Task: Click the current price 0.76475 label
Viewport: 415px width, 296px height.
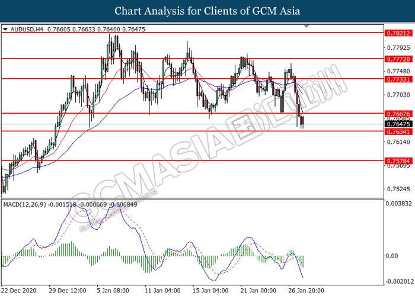Action: [398, 124]
